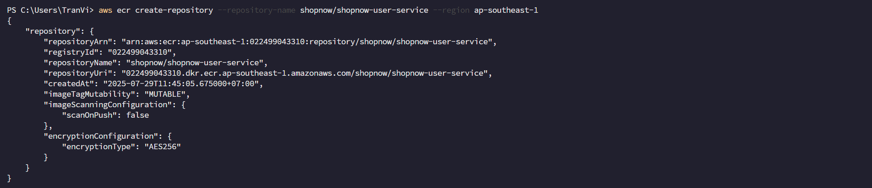
Task: Click the PS C:\Users\TranVi> prompt text
Action: pos(50,10)
